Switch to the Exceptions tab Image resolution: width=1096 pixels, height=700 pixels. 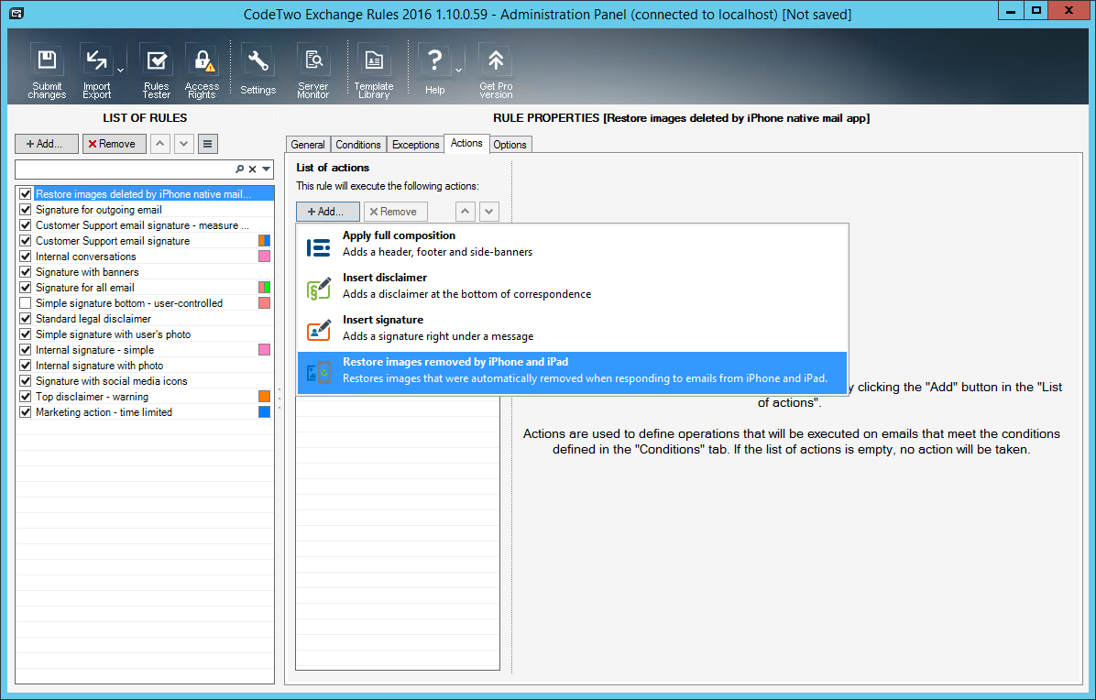tap(415, 145)
